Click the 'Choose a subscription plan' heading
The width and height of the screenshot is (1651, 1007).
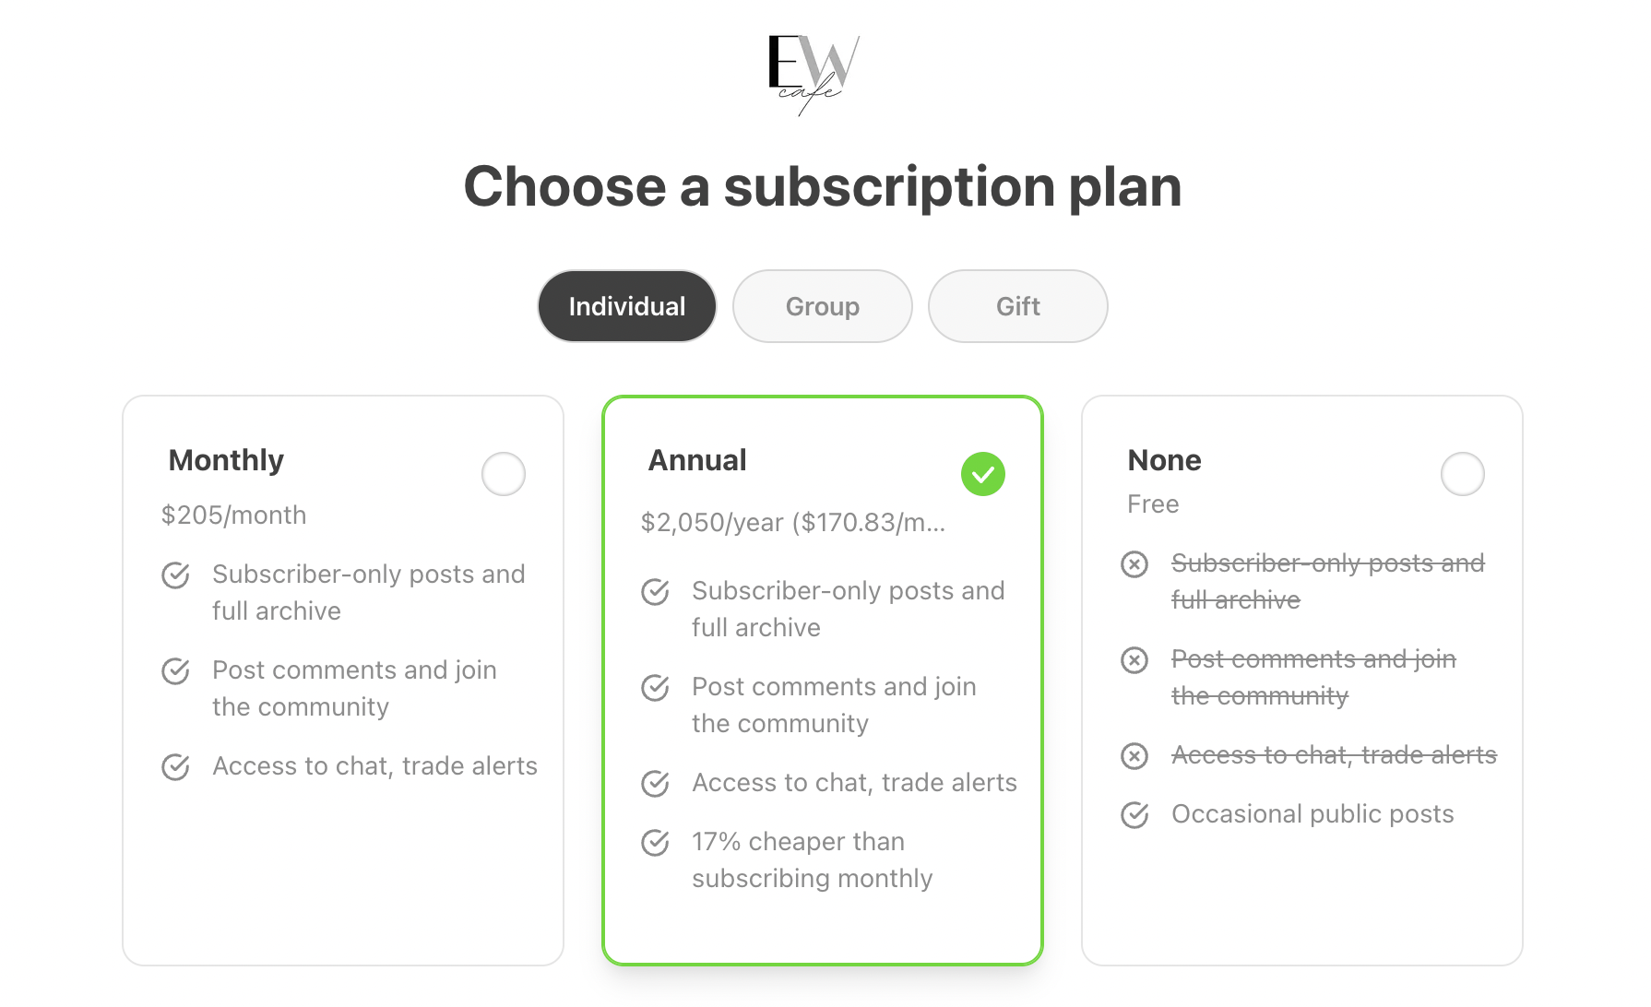coord(825,186)
